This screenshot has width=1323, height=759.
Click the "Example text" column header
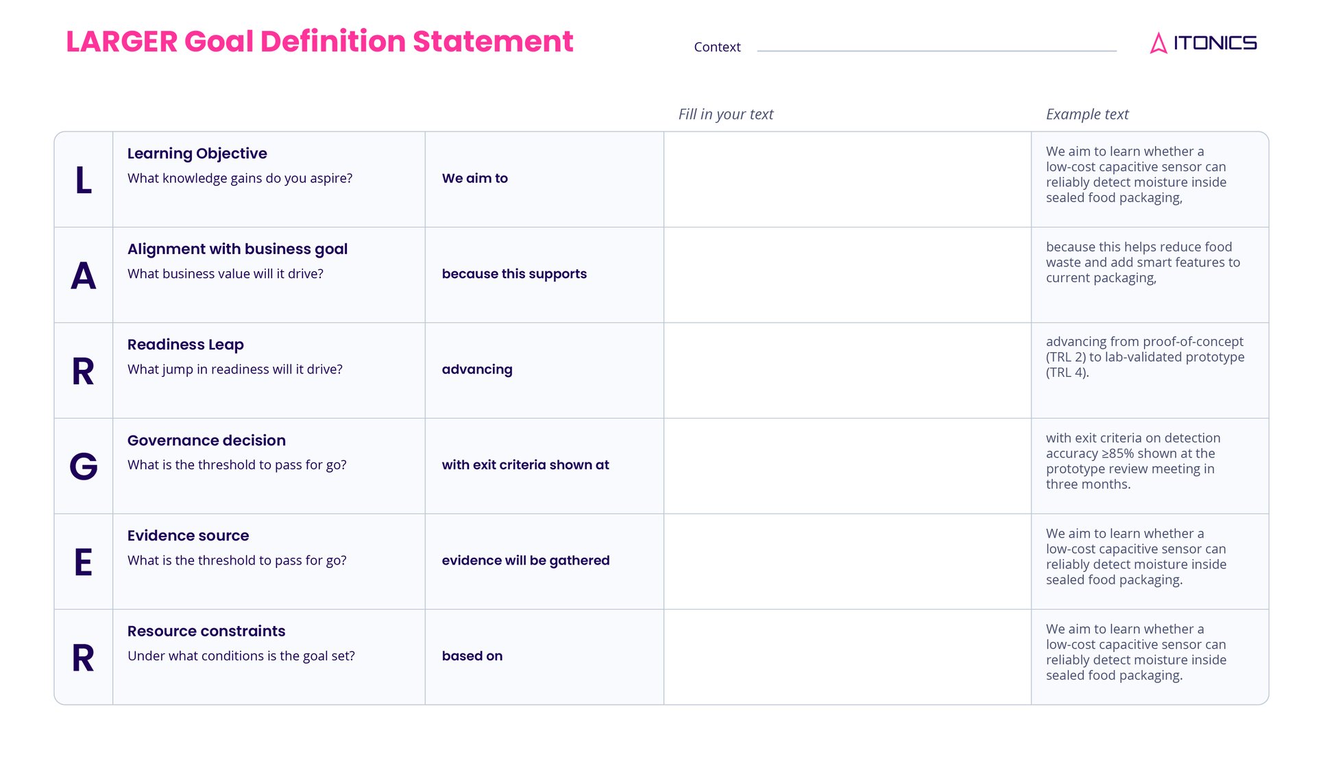1087,114
